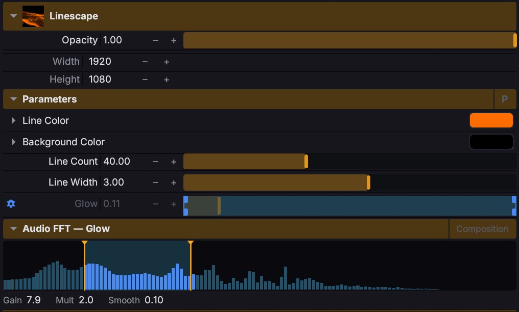The image size is (519, 312).
Task: Increase Width with plus button
Action: pyautogui.click(x=167, y=62)
